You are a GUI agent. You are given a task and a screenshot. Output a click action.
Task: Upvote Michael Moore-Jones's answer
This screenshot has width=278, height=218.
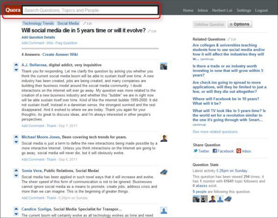pyautogui.click(x=16, y=137)
